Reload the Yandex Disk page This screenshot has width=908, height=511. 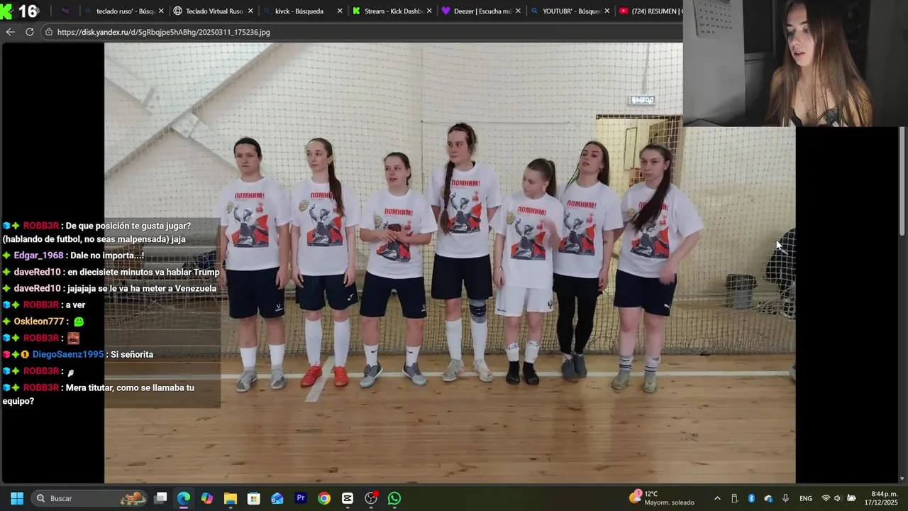29,32
